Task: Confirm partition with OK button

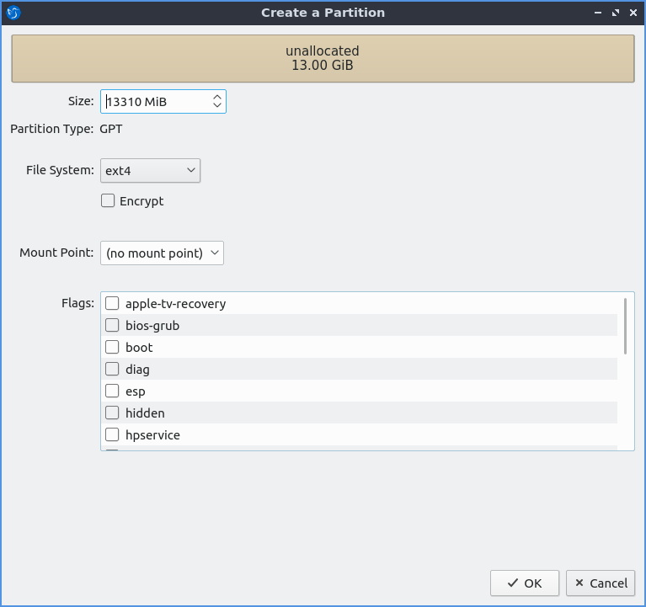Action: [525, 583]
